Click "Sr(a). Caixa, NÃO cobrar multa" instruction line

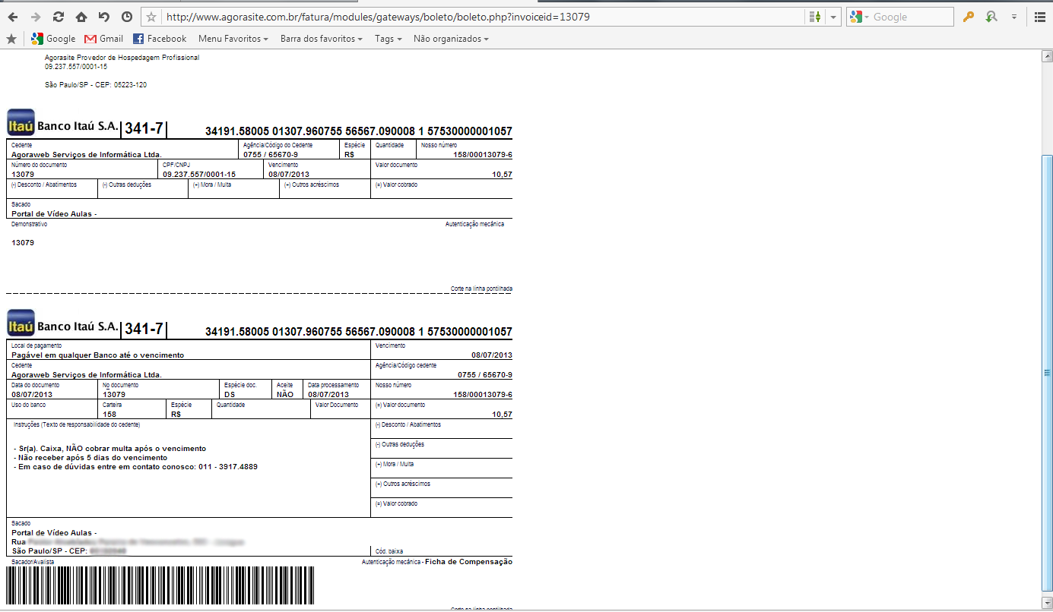[x=110, y=449]
